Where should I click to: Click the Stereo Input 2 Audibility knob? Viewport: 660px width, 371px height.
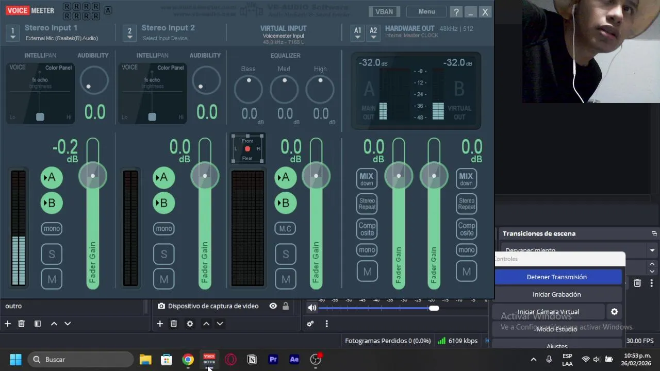pos(206,80)
